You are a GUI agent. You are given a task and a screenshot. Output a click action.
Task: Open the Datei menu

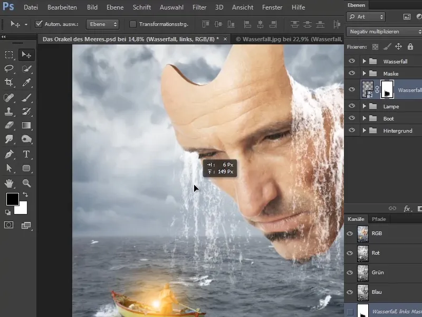click(x=31, y=7)
